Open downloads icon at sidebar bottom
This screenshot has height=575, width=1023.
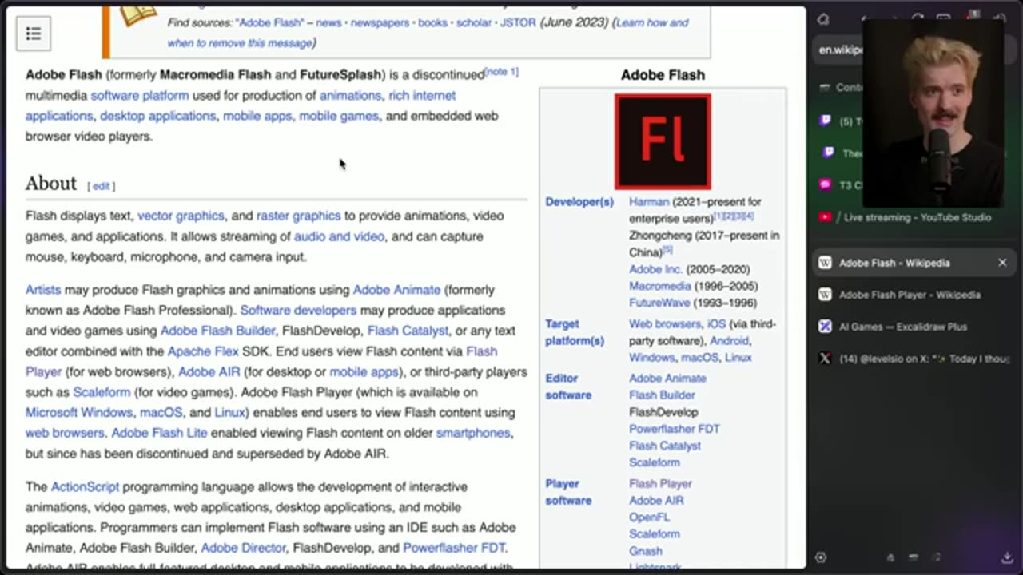click(x=1007, y=557)
